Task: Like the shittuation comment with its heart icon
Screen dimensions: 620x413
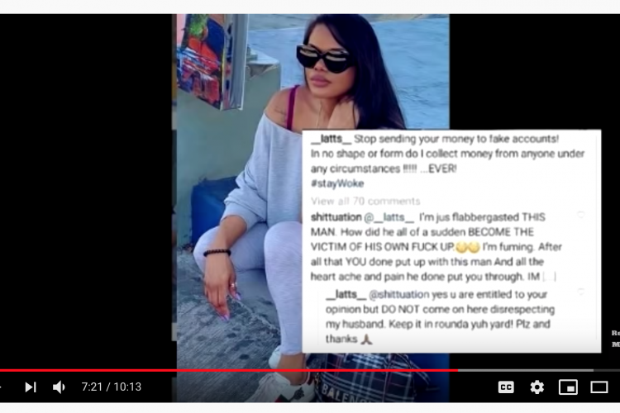Action: [580, 215]
